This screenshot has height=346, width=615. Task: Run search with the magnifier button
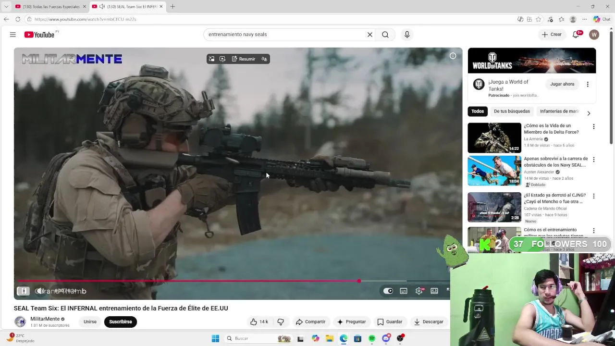[x=385, y=35]
